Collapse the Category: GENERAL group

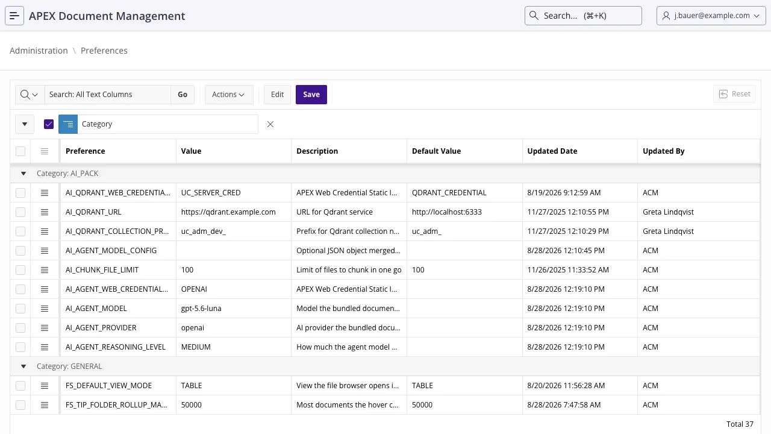coord(23,366)
